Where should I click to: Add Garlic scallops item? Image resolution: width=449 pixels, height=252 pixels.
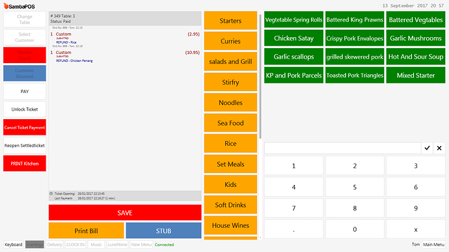click(293, 57)
